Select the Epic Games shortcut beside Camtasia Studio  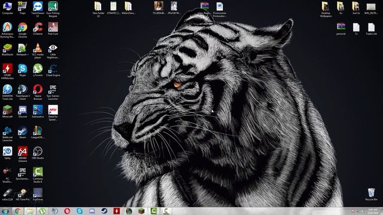pyautogui.click(x=23, y=174)
